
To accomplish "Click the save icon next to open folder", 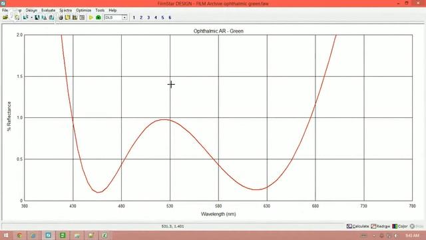I will (x=17, y=17).
